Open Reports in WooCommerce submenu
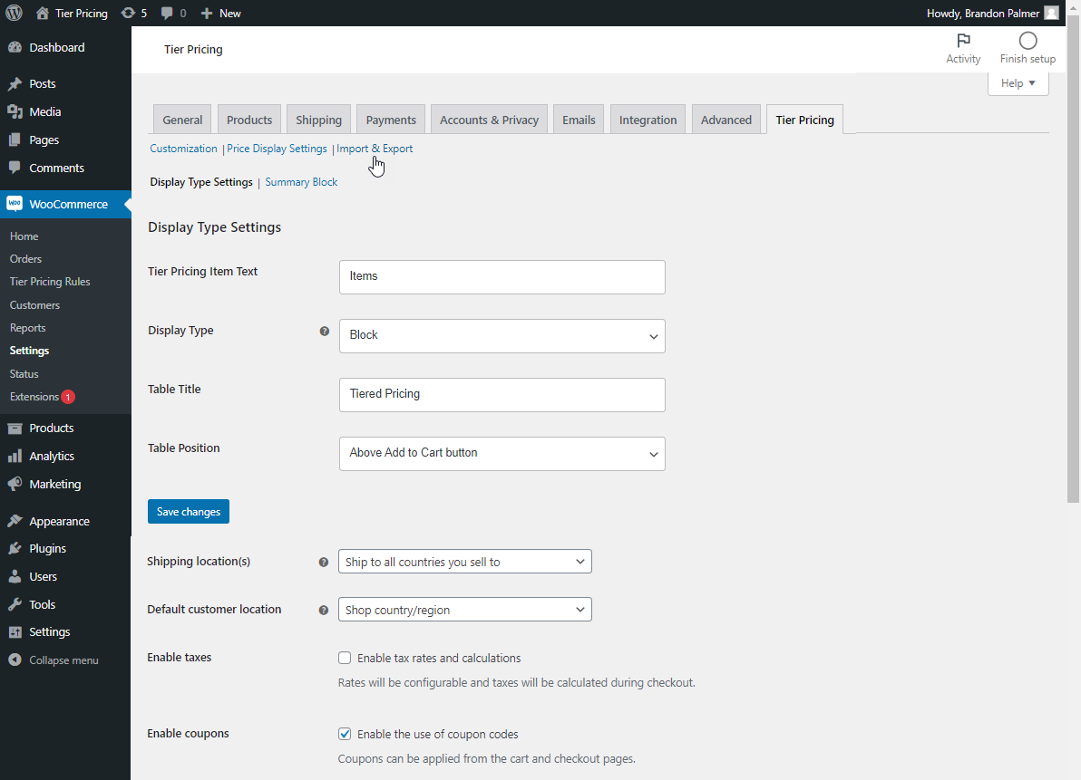This screenshot has height=780, width=1081. [x=27, y=328]
